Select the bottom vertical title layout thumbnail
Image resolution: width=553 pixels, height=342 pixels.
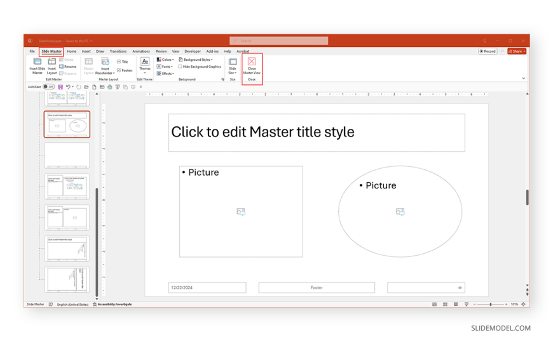[x=67, y=280]
